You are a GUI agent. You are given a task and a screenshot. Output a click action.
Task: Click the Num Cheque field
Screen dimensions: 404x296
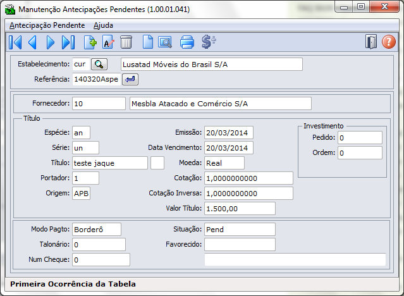pyautogui.click(x=101, y=260)
